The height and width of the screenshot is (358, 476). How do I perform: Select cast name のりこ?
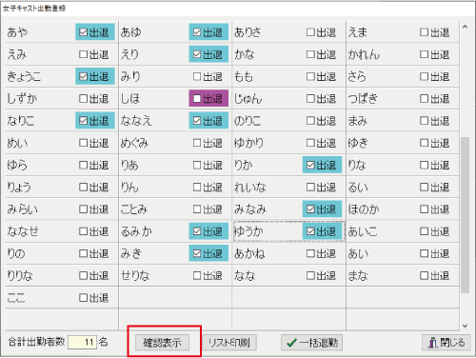(248, 121)
